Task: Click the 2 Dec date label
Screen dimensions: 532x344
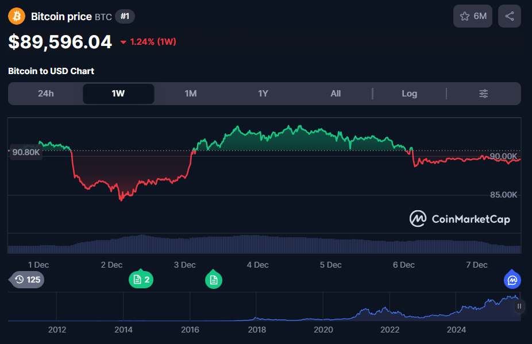Action: click(x=111, y=265)
